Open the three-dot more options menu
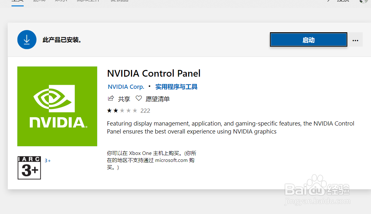Viewport: 371px width, 214px height. 355,40
